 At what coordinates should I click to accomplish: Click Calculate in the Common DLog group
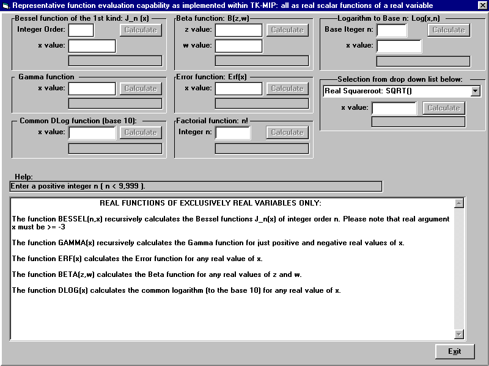click(x=141, y=132)
